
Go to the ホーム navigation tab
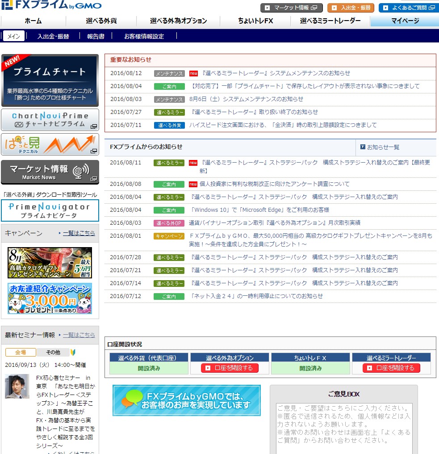coord(33,21)
